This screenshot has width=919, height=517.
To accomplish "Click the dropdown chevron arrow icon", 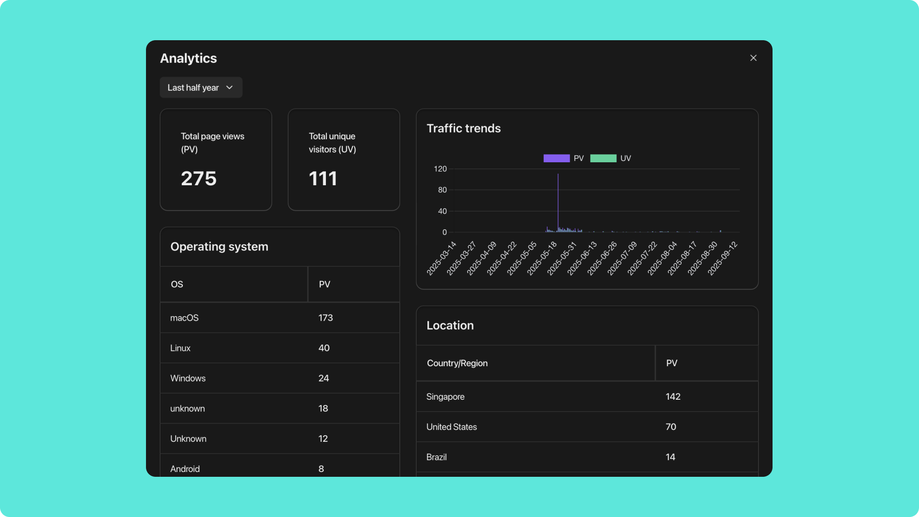I will pos(229,88).
